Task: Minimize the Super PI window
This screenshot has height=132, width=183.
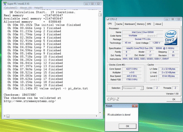Action: tap(86, 4)
